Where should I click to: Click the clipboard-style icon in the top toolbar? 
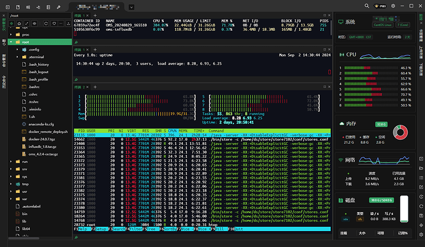18,7
